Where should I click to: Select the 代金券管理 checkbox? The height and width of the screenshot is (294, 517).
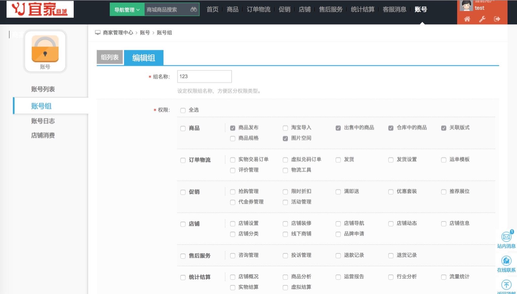pos(233,202)
